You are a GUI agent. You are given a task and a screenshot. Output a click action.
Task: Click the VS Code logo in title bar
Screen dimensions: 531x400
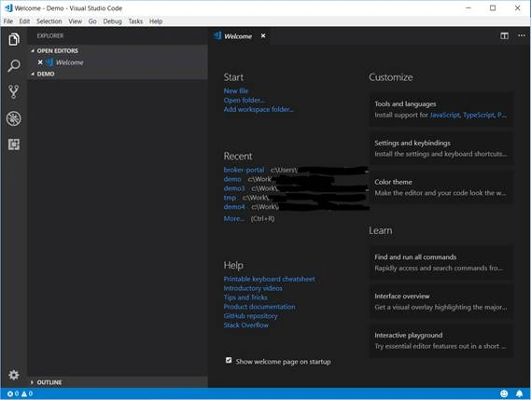pyautogui.click(x=8, y=8)
